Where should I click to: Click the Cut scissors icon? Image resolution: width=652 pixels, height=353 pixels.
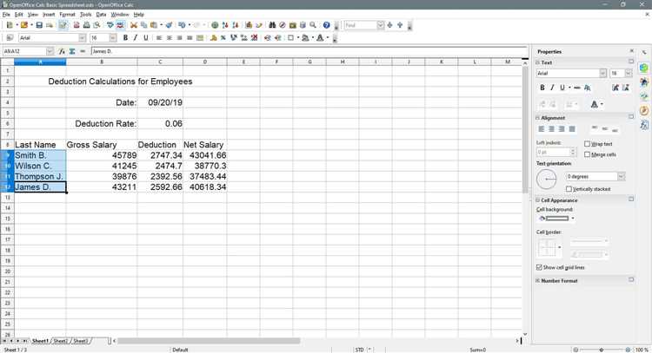point(134,25)
